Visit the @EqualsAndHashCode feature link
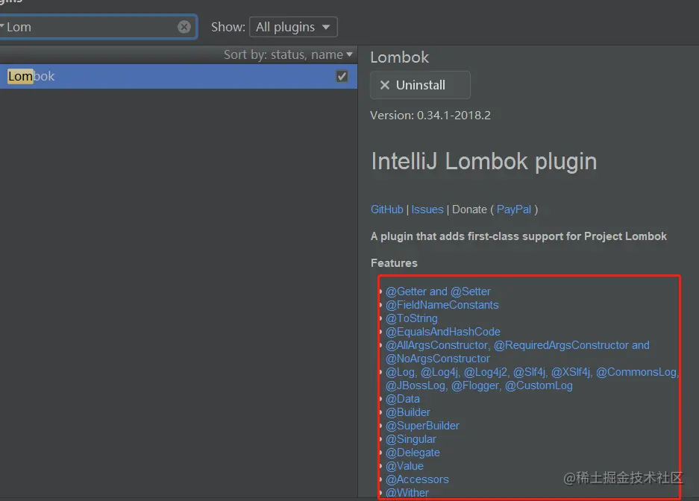Viewport: 699px width, 501px height. point(442,332)
